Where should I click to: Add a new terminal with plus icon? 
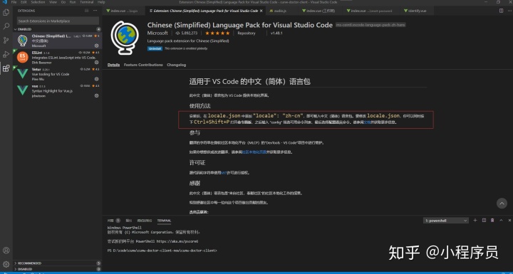(475, 221)
